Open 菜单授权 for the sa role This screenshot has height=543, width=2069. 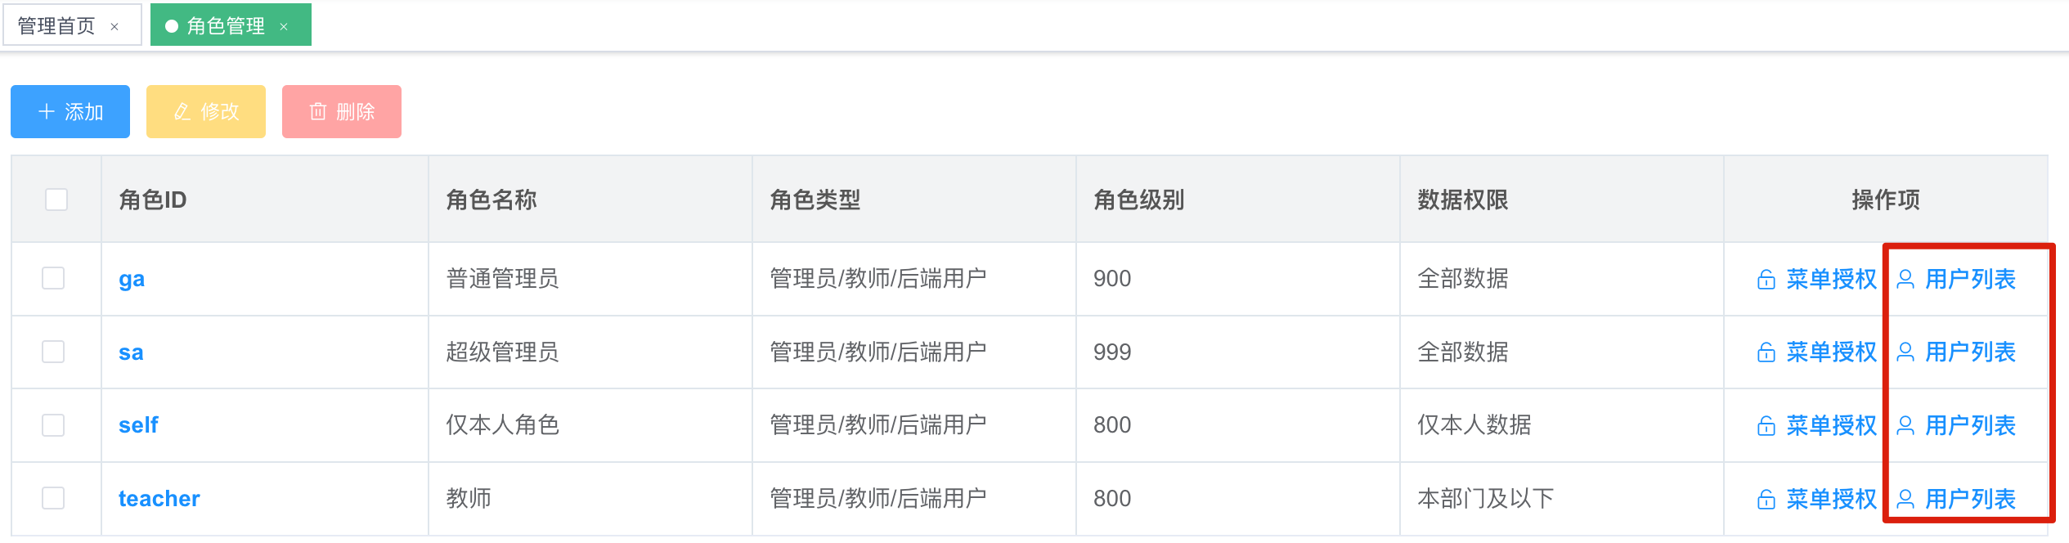point(1831,352)
